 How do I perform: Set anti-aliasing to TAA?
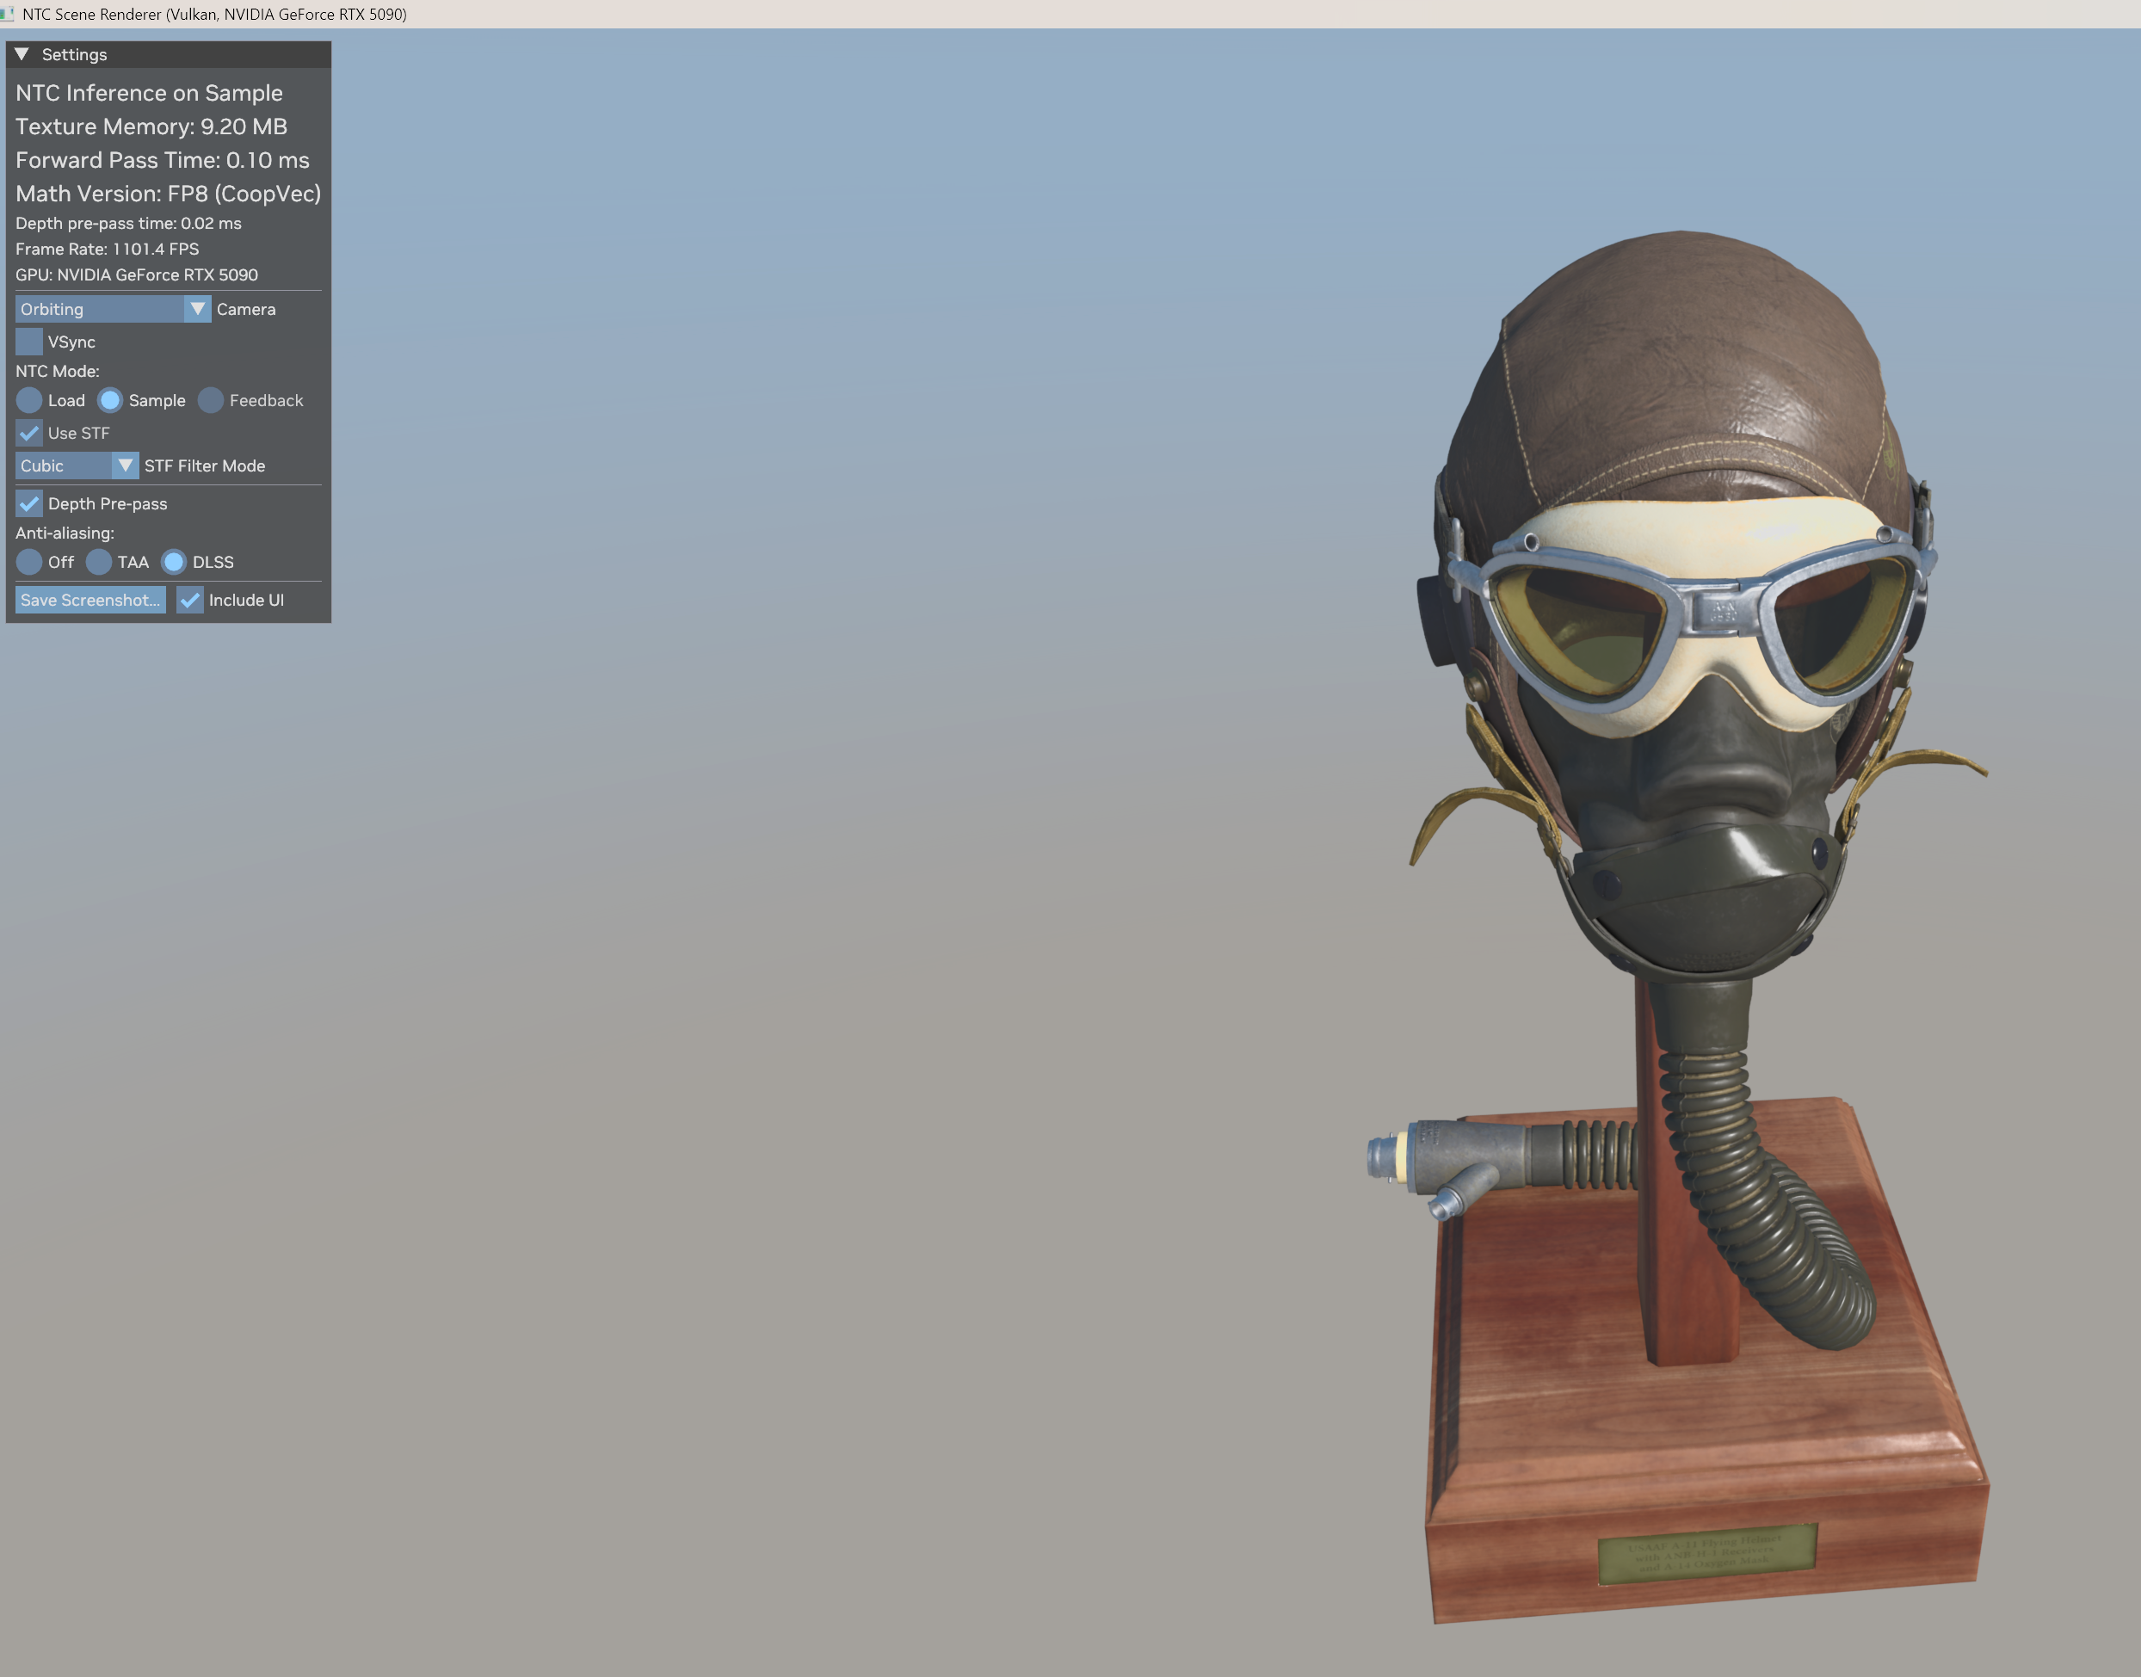coord(99,562)
